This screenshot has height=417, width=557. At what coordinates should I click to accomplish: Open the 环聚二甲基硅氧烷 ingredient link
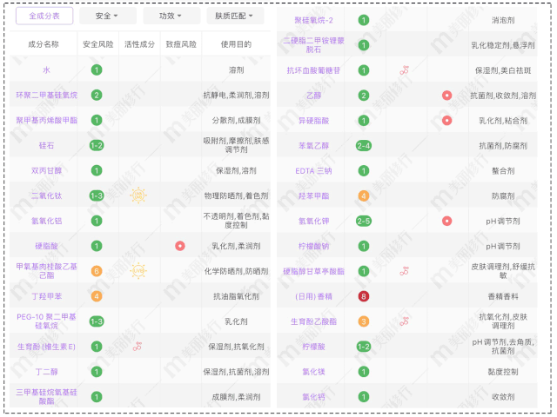46,95
